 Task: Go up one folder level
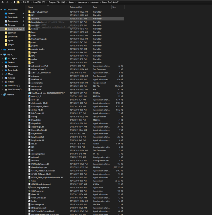tap(14, 2)
